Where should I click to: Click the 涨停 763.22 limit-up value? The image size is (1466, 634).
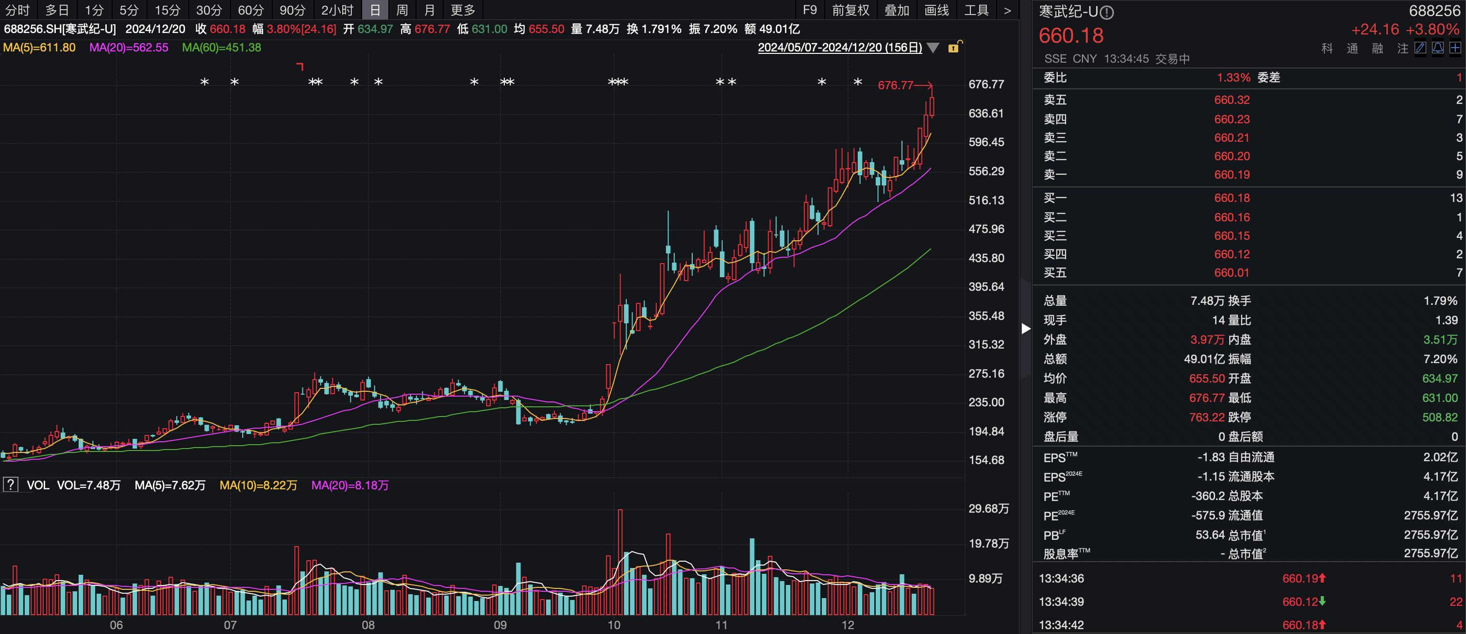(x=1206, y=418)
